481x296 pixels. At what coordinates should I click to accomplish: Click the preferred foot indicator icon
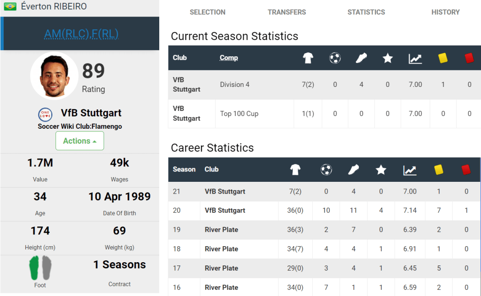pos(40,268)
